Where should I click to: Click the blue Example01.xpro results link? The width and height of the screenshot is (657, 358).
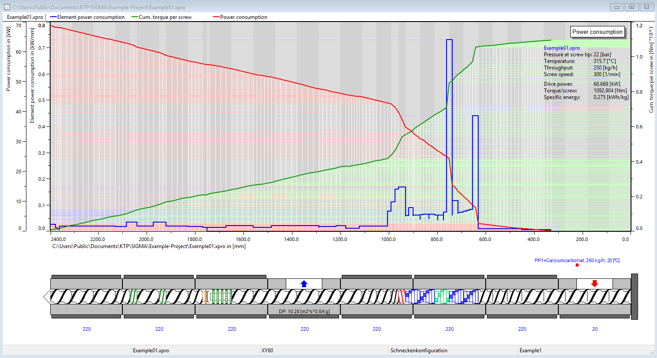coord(561,48)
